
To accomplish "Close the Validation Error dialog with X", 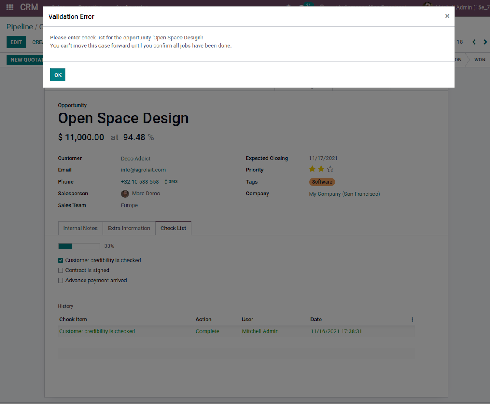I will (447, 16).
